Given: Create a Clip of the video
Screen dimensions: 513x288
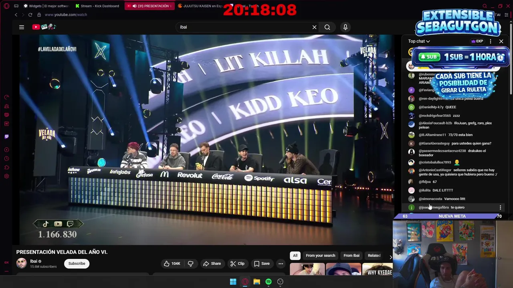Looking at the screenshot, I should point(237,264).
